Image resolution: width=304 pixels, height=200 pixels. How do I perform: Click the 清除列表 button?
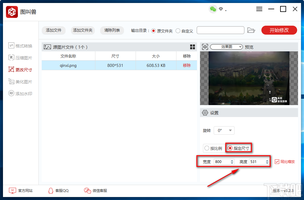[112, 30]
